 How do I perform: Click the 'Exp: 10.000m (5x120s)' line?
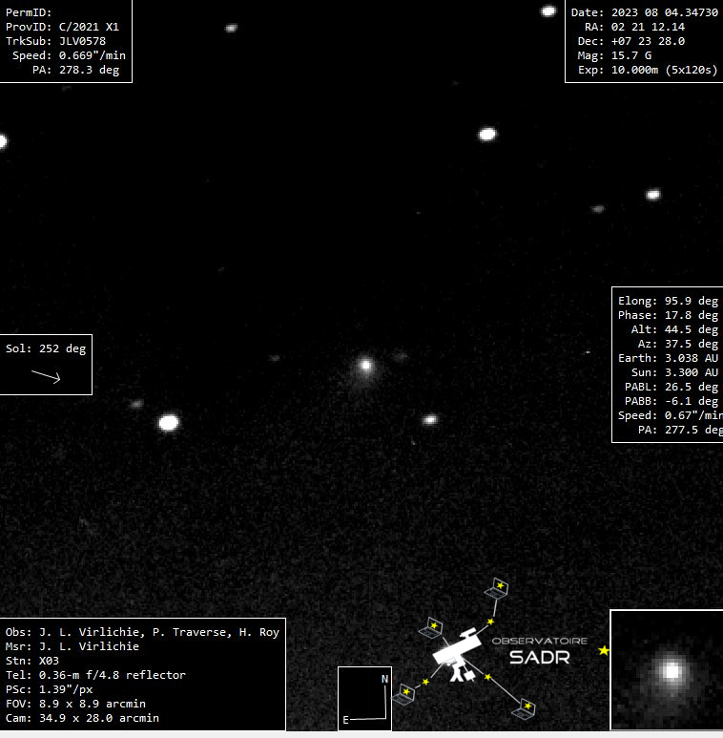coord(648,70)
